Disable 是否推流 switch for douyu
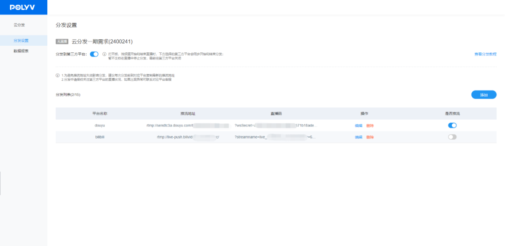Viewport: 505px width, 246px height. [x=452, y=125]
